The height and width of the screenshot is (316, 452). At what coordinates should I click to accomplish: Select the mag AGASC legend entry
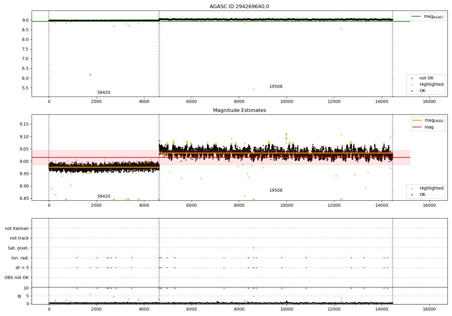point(428,17)
